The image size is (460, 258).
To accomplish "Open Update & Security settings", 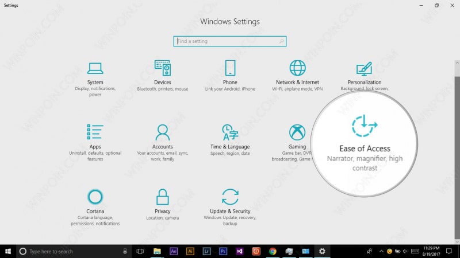I will (x=230, y=208).
